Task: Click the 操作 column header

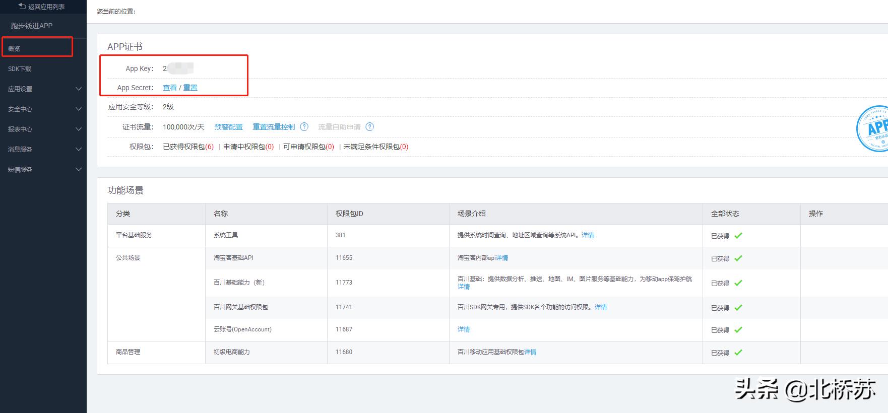Action: 816,214
